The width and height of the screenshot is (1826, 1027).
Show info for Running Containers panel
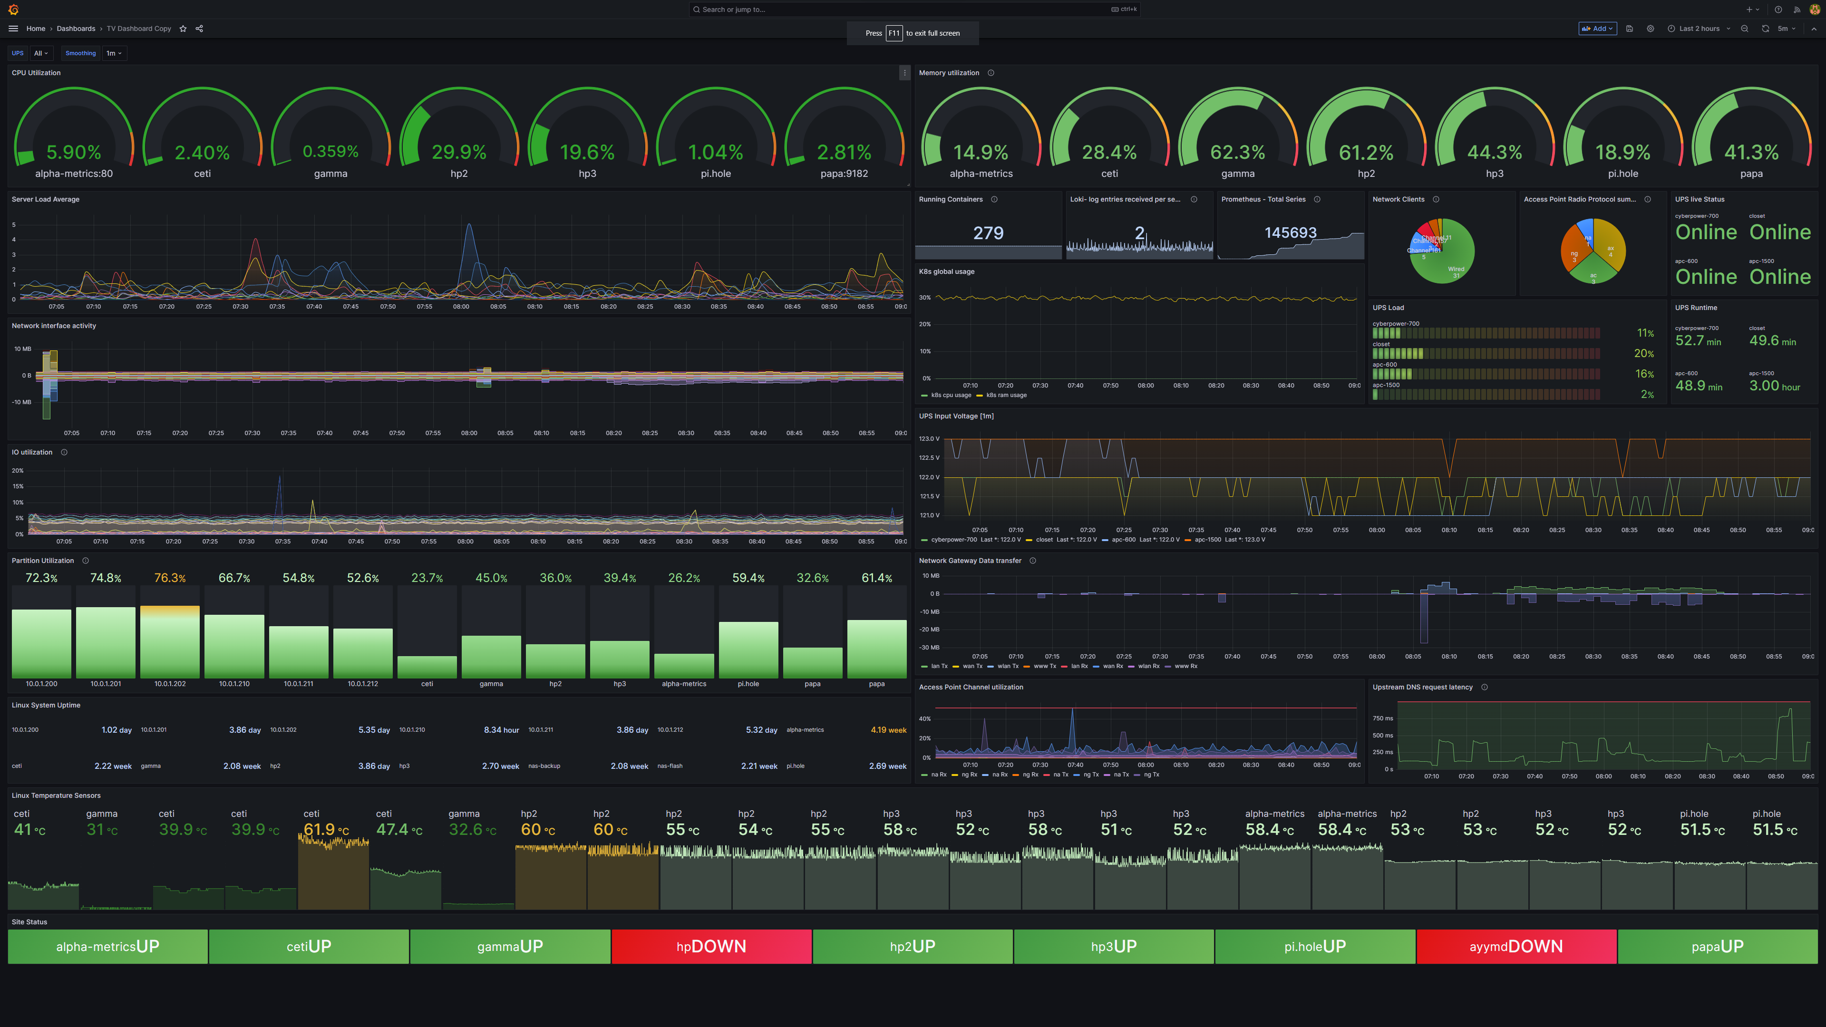point(994,199)
